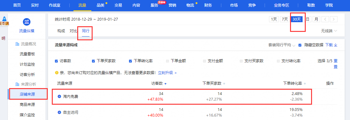Open 套装同行平均 dropdown

click(x=282, y=45)
